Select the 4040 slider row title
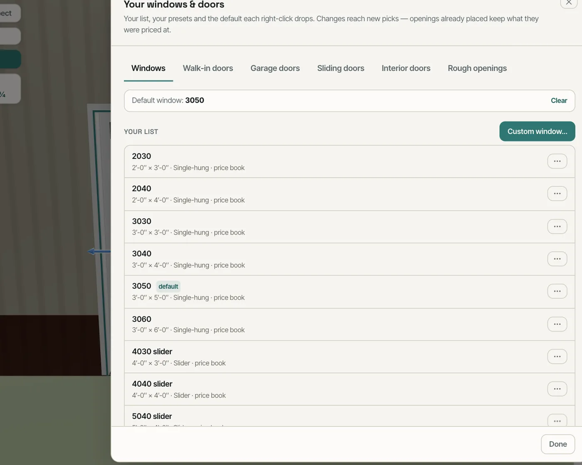This screenshot has width=582, height=465. tap(152, 384)
